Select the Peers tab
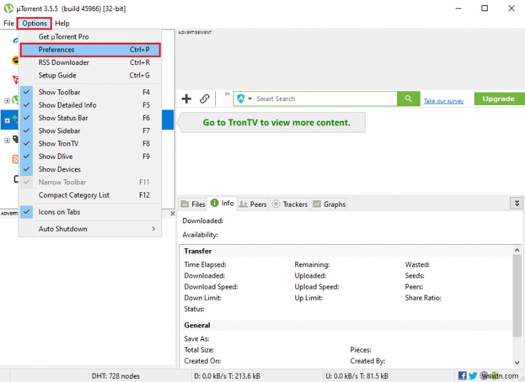The image size is (525, 382). pos(253,204)
